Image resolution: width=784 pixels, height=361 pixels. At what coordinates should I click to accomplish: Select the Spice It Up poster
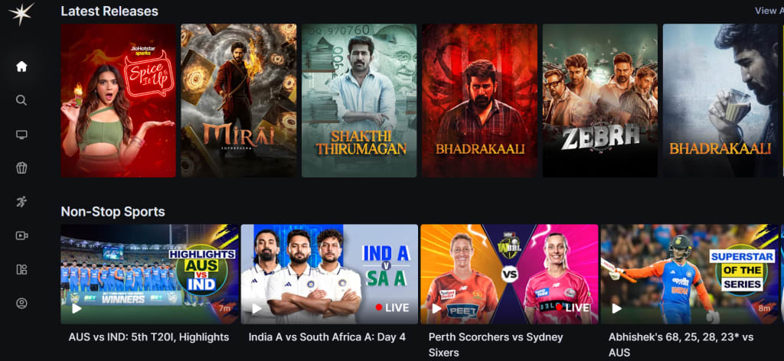coord(119,100)
